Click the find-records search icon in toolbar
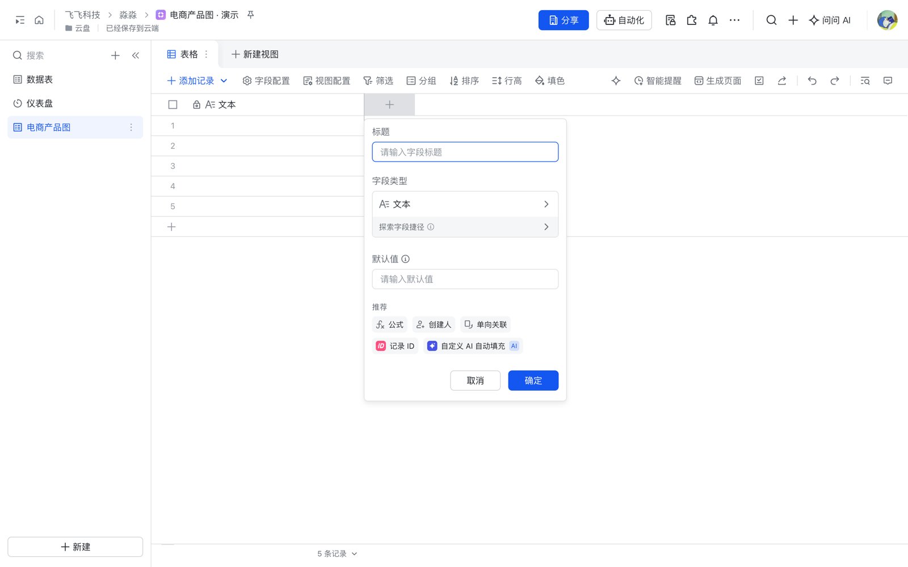Image resolution: width=908 pixels, height=567 pixels. 865,81
